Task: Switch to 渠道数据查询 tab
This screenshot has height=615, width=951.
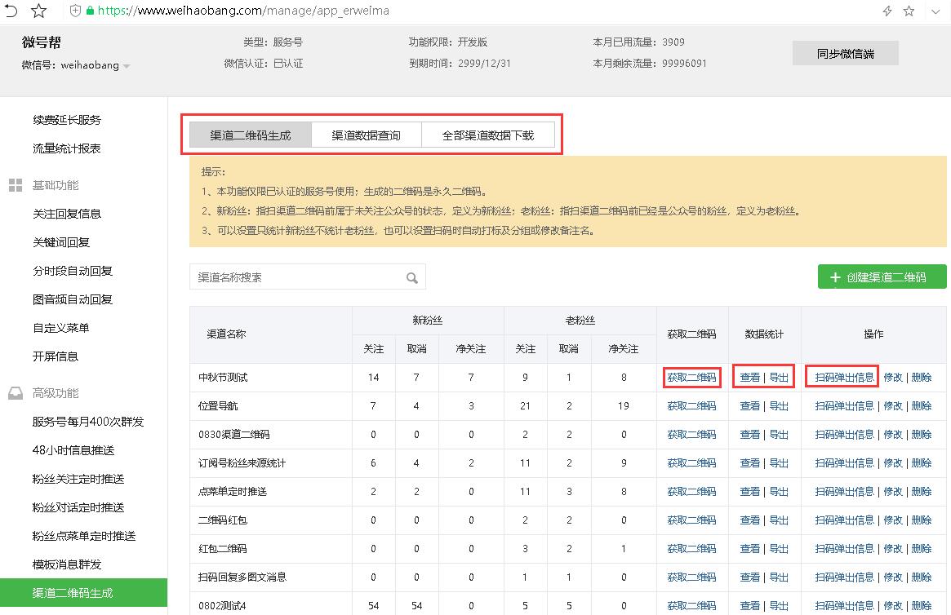Action: [x=367, y=135]
